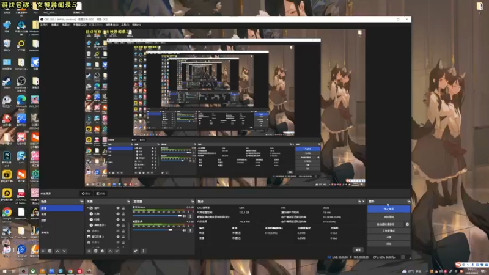Screen dimensions: 489x275
Task: Toggle 工作室模式 in Controls
Action: coord(389,231)
